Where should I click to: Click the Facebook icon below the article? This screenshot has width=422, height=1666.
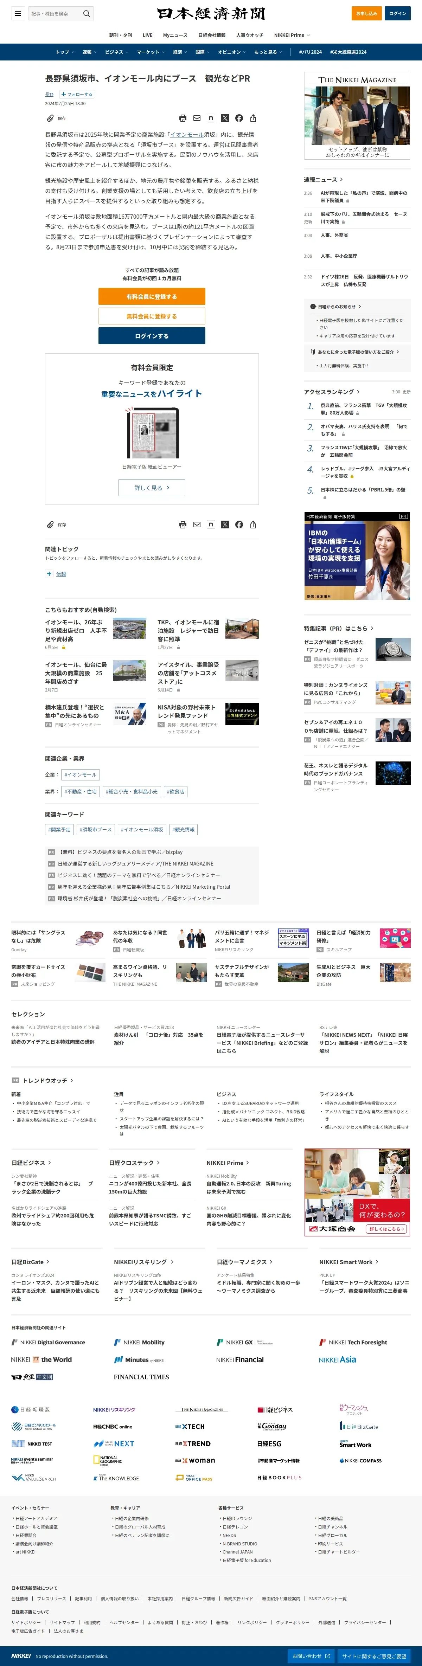239,525
